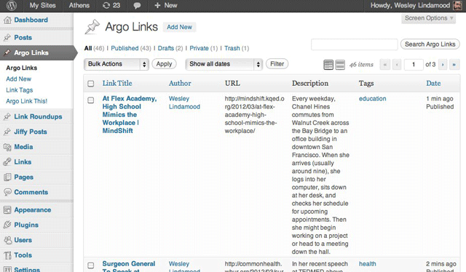Toggle select-all checkbox in table header

(90, 84)
